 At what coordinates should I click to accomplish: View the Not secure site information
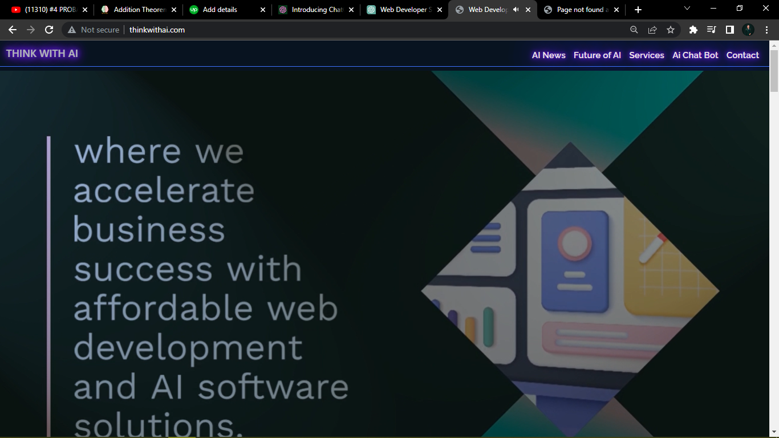94,30
